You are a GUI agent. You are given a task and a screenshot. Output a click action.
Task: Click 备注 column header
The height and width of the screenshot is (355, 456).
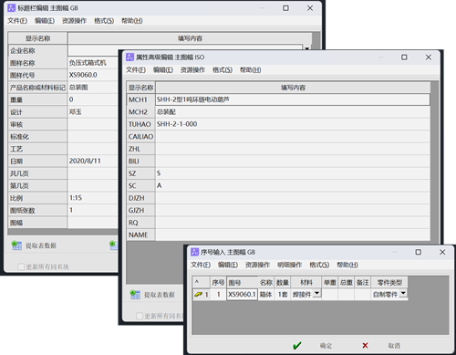click(362, 283)
